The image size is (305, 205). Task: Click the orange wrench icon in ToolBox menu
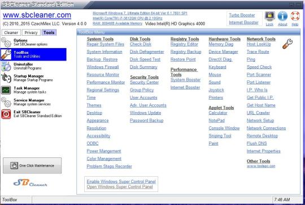(x=287, y=44)
